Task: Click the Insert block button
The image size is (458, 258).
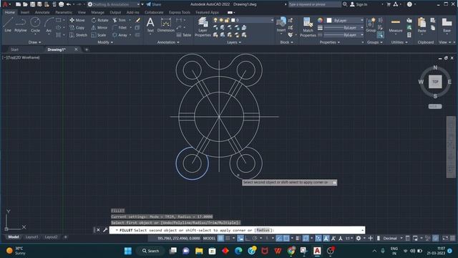Action: [281, 24]
